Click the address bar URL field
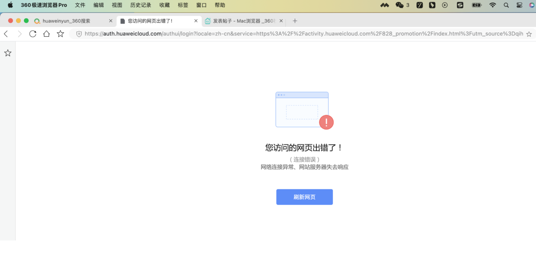 pyautogui.click(x=259, y=33)
